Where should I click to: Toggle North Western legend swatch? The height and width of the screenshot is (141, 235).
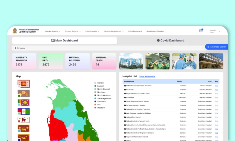click(x=95, y=95)
